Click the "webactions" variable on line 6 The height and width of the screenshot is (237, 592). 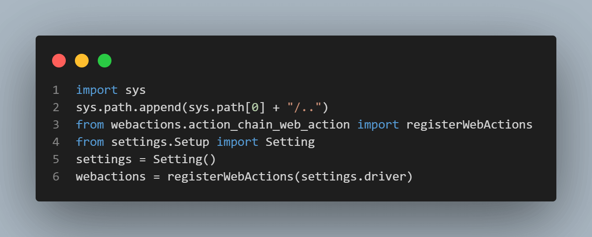(x=111, y=177)
